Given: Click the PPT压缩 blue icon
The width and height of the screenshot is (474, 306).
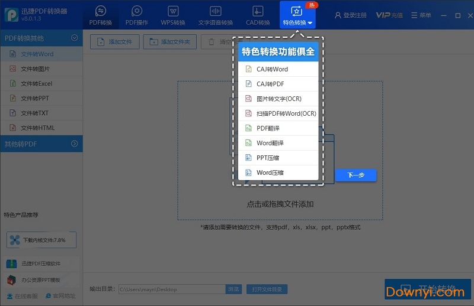Looking at the screenshot, I should coord(248,158).
